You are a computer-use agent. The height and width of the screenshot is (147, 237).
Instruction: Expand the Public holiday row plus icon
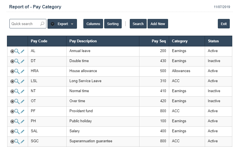coord(12,121)
